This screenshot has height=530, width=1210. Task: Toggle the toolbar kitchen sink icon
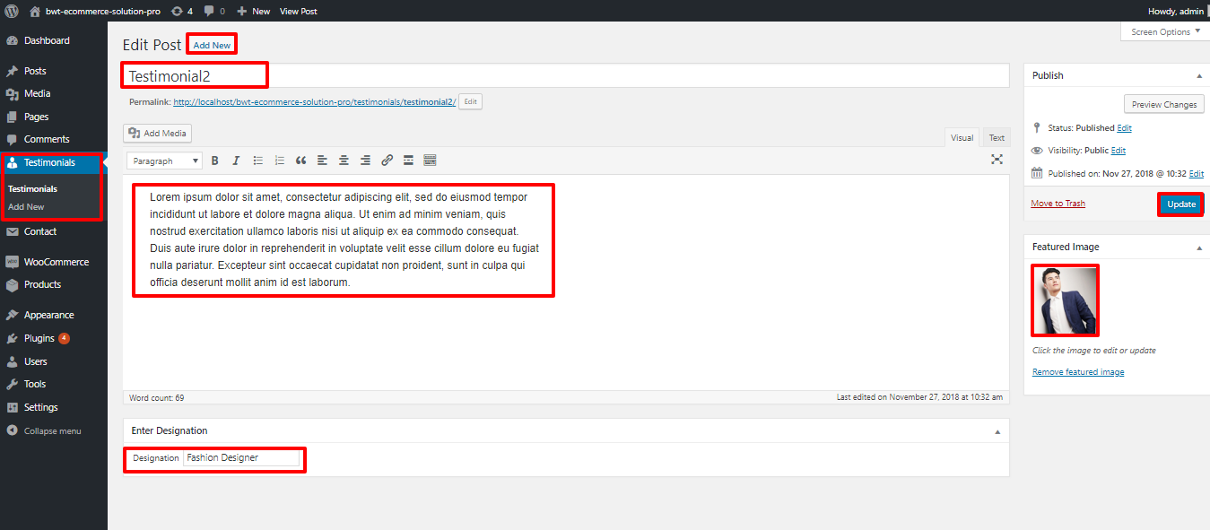431,161
